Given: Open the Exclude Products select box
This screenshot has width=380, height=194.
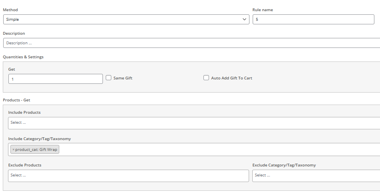Looking at the screenshot, I should tap(128, 176).
